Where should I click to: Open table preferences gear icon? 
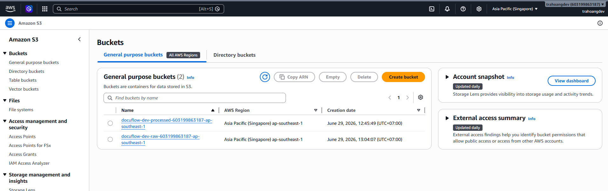421,97
